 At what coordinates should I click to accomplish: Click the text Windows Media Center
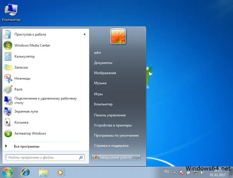32,45
